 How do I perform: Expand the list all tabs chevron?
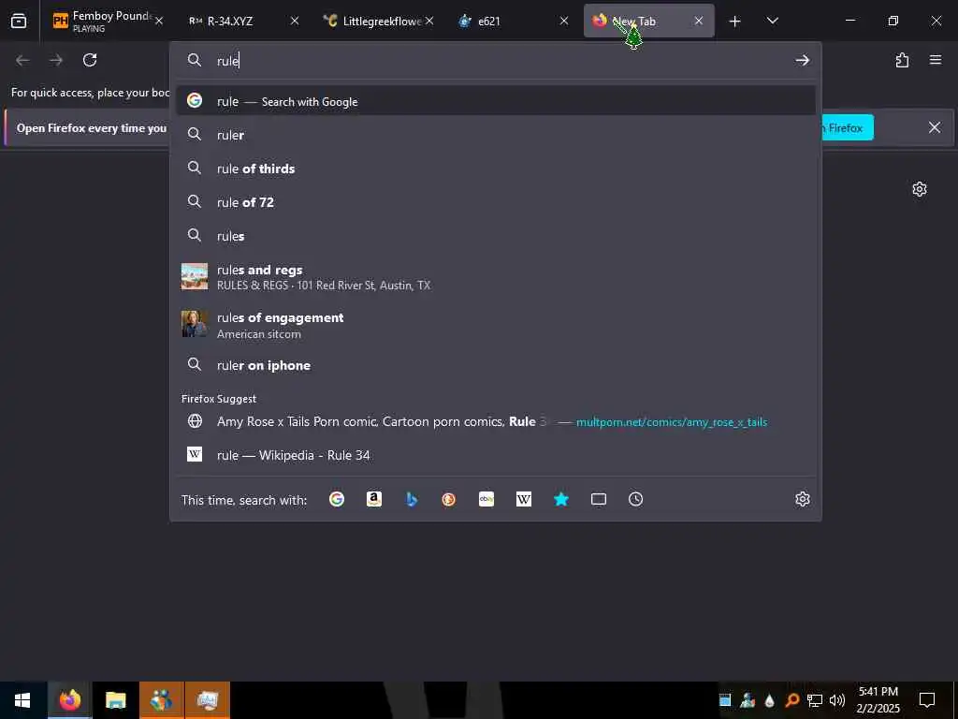[772, 21]
